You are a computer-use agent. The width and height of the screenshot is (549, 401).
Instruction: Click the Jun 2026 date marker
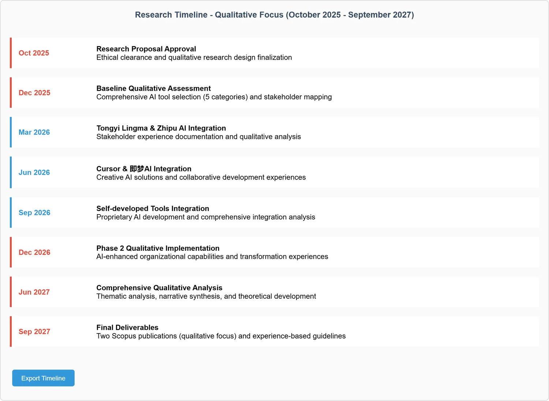(34, 173)
